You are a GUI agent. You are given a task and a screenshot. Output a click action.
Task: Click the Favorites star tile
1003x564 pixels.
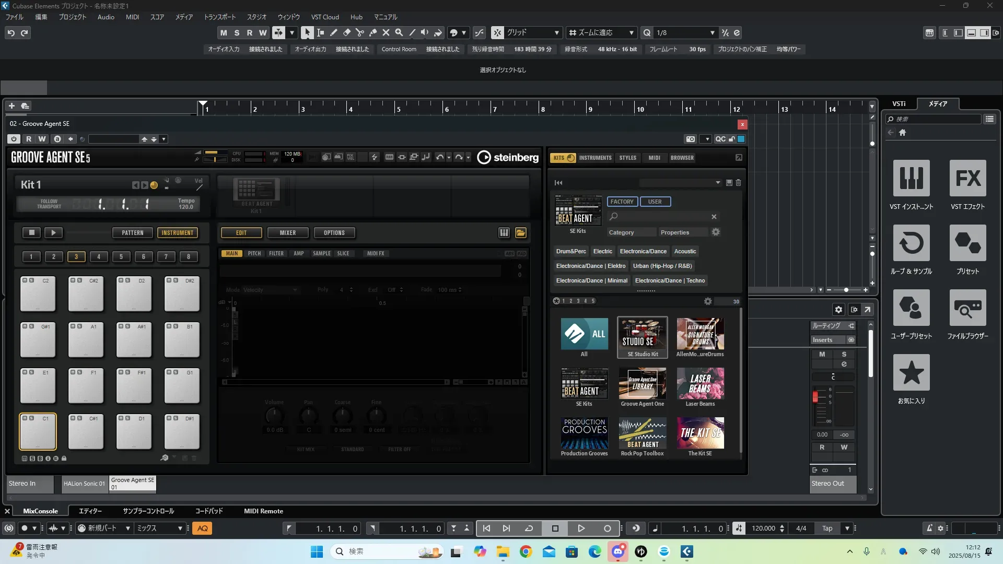[x=911, y=372]
